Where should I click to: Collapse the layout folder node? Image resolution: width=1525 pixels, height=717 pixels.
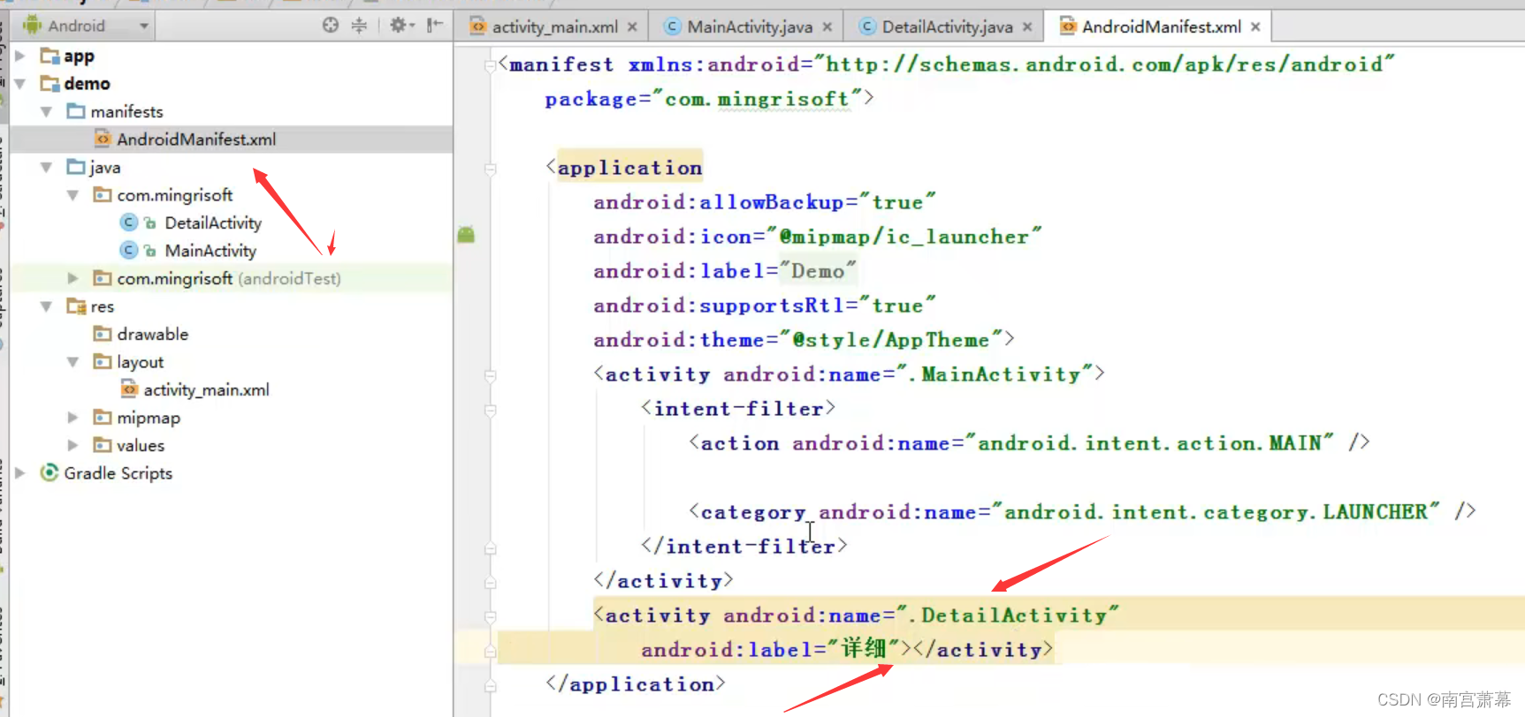(72, 362)
